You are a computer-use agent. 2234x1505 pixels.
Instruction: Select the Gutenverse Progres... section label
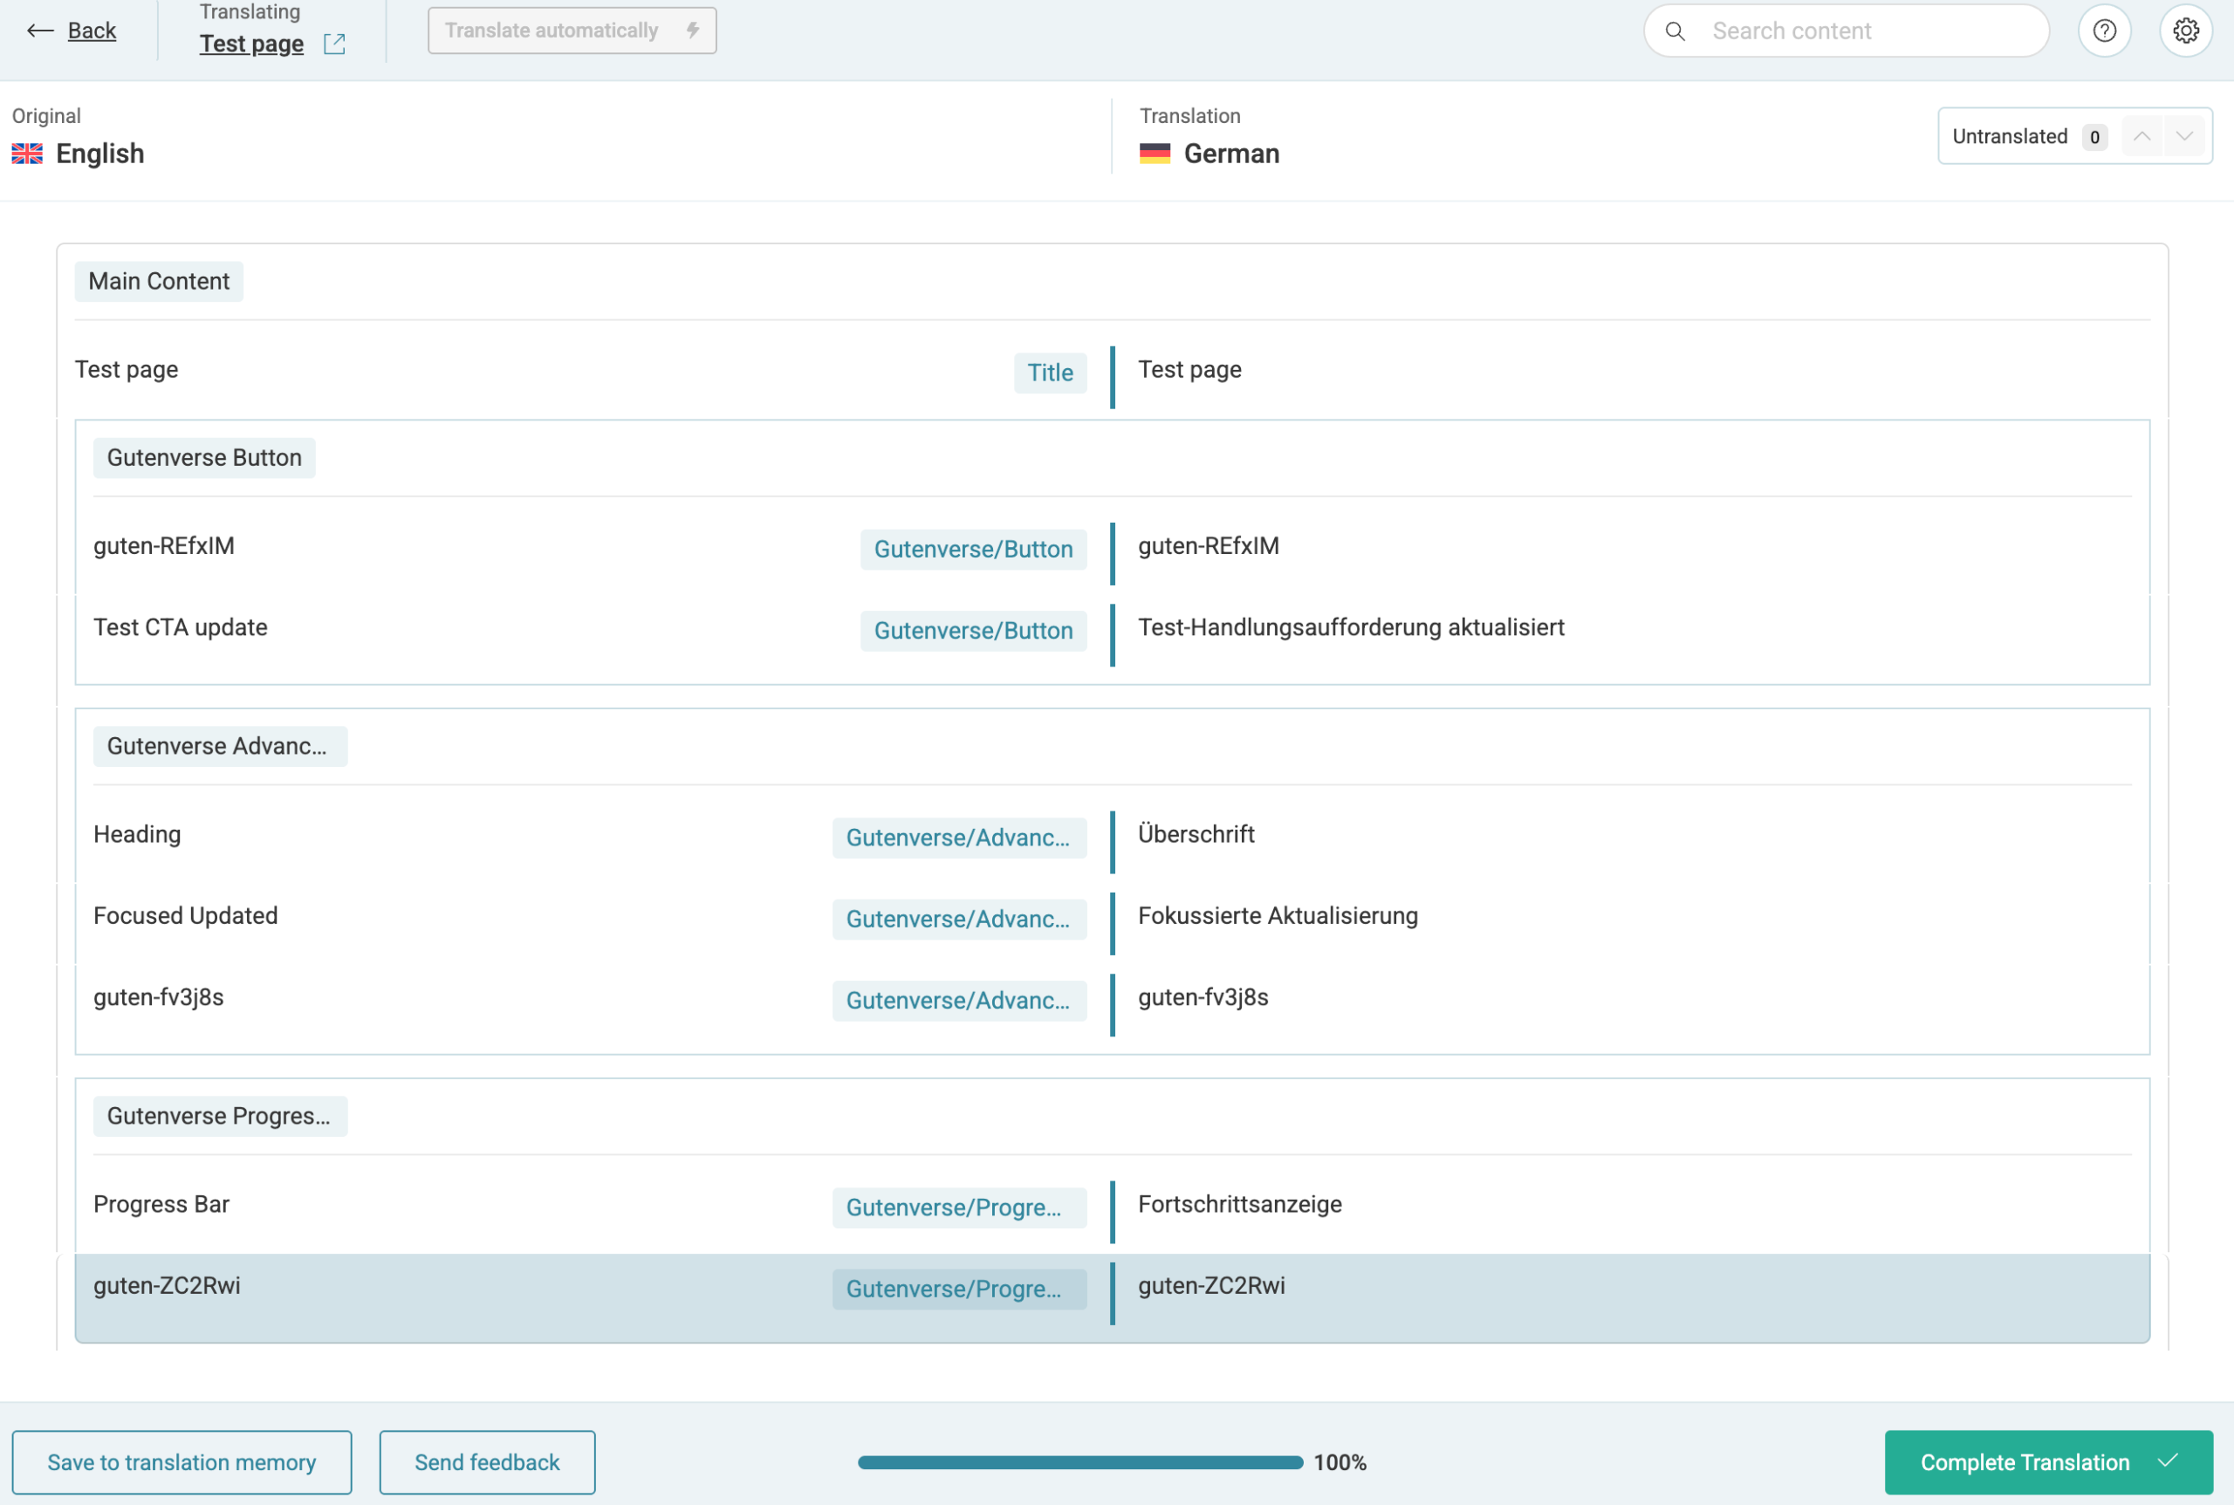pos(220,1115)
